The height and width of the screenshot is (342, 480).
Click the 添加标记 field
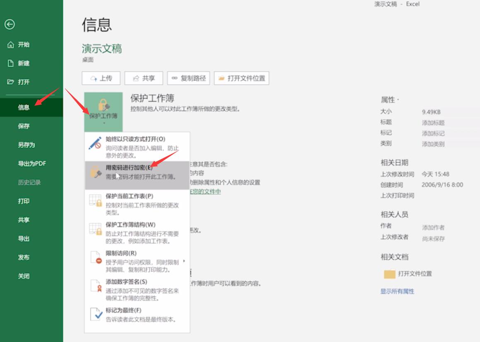433,133
